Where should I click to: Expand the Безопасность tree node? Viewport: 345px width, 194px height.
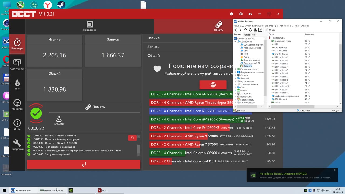click(235, 100)
